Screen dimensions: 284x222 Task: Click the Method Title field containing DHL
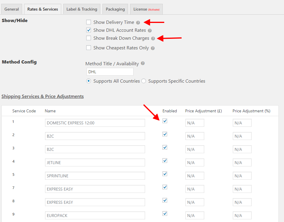click(110, 71)
